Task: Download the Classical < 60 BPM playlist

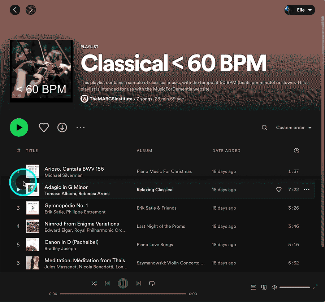Action: pyautogui.click(x=62, y=127)
